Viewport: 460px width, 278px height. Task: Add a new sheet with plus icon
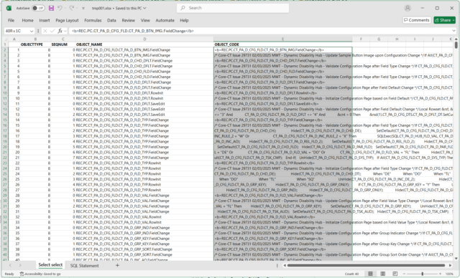point(117,265)
